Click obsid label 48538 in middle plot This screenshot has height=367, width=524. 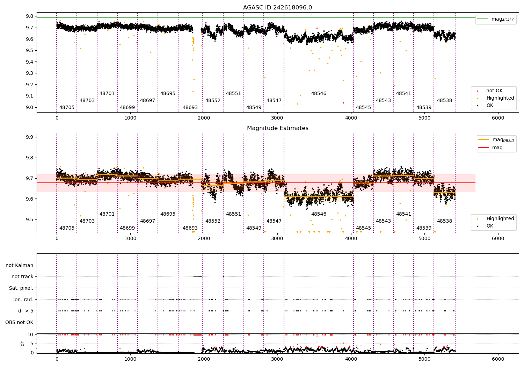click(444, 221)
